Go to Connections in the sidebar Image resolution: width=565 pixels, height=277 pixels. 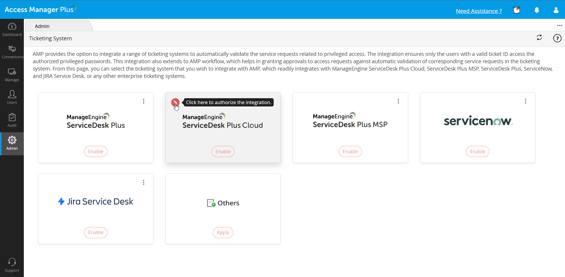12,52
